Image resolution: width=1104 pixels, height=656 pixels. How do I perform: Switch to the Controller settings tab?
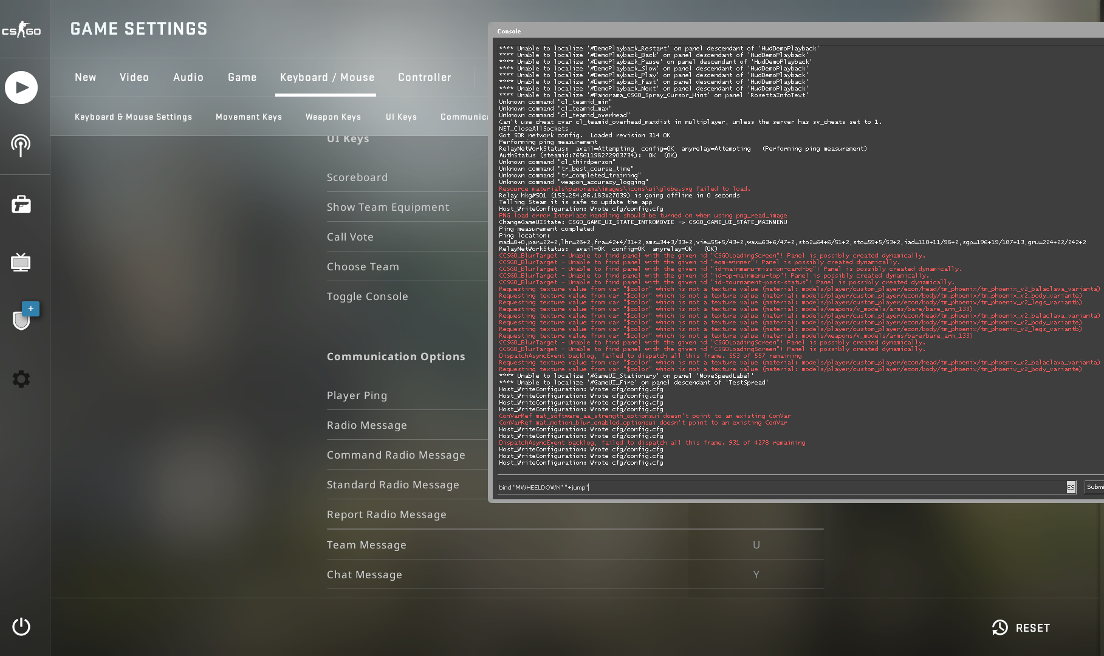[x=425, y=77]
